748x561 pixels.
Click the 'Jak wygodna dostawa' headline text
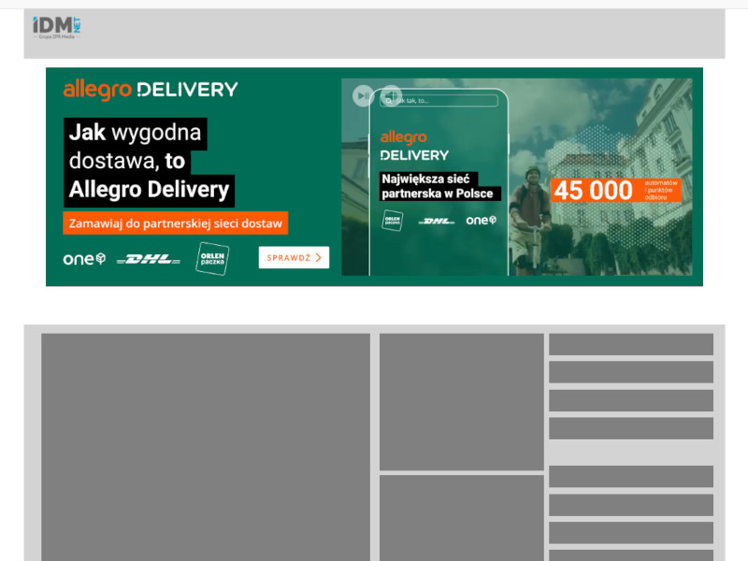pos(148,162)
